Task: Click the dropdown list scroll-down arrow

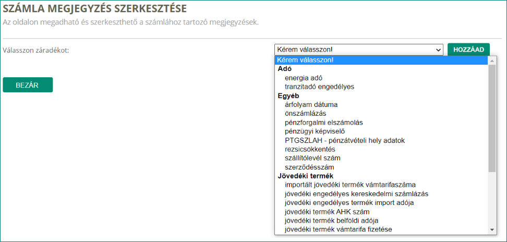Action: coord(492,229)
